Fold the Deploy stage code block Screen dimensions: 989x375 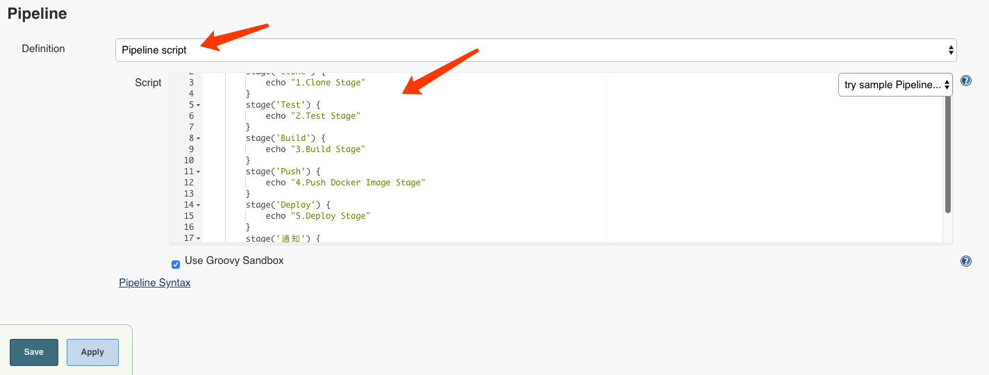point(199,206)
